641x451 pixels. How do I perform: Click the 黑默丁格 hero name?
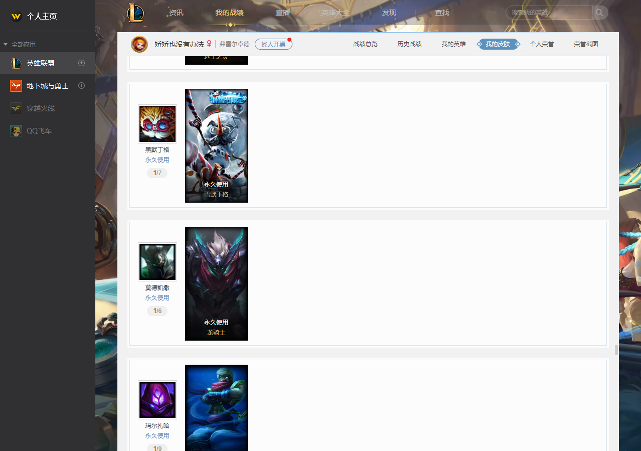pos(157,150)
